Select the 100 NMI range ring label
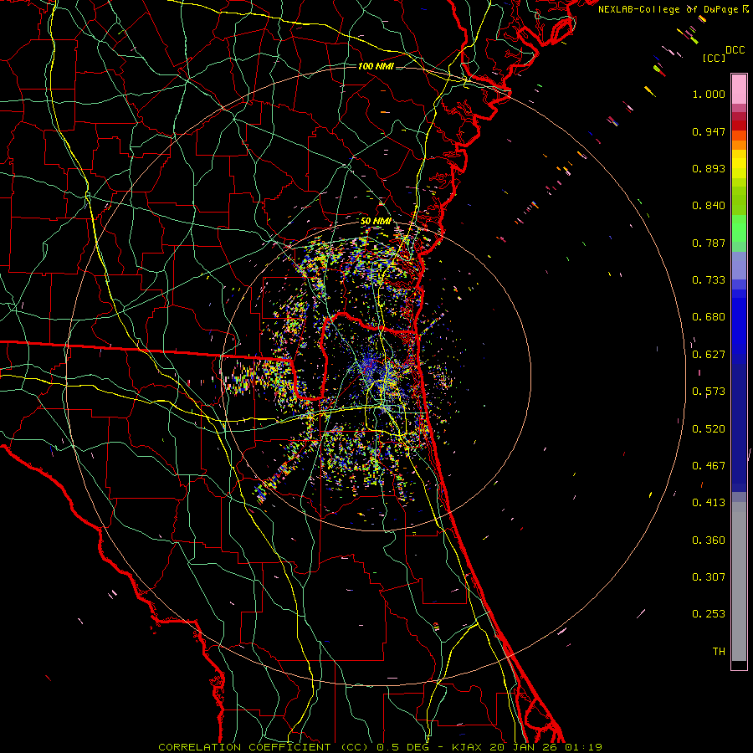753x753 pixels. click(x=376, y=66)
